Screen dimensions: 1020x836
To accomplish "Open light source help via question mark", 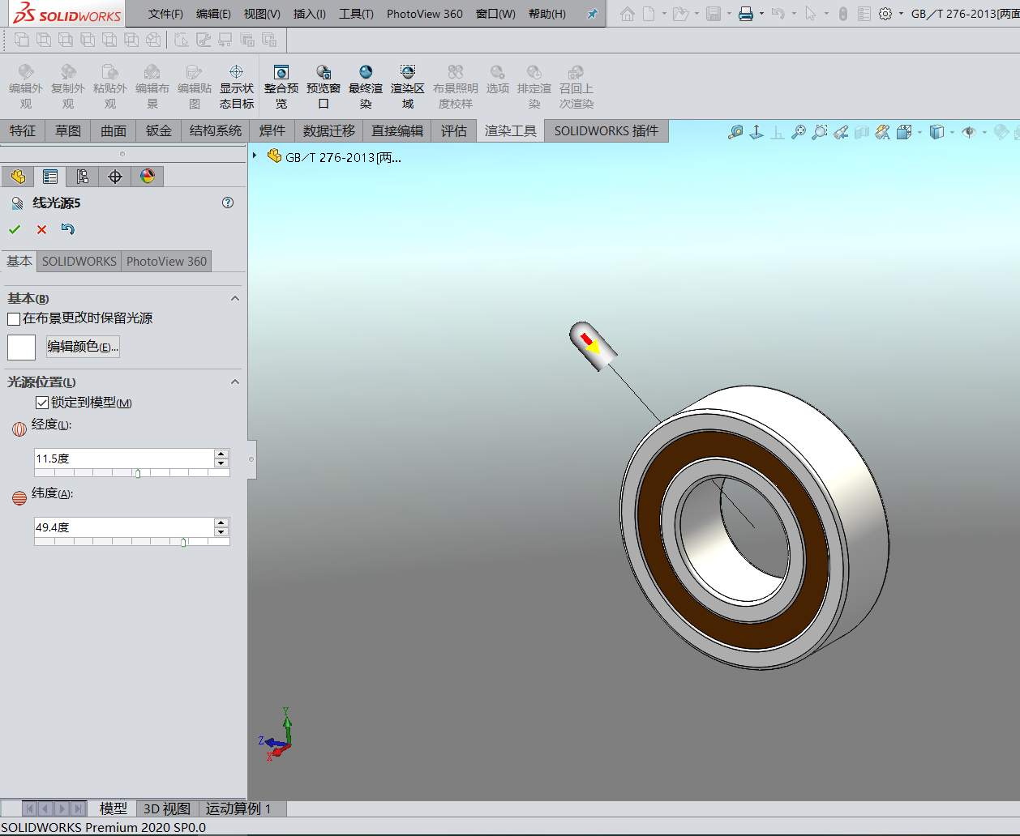I will pos(228,203).
